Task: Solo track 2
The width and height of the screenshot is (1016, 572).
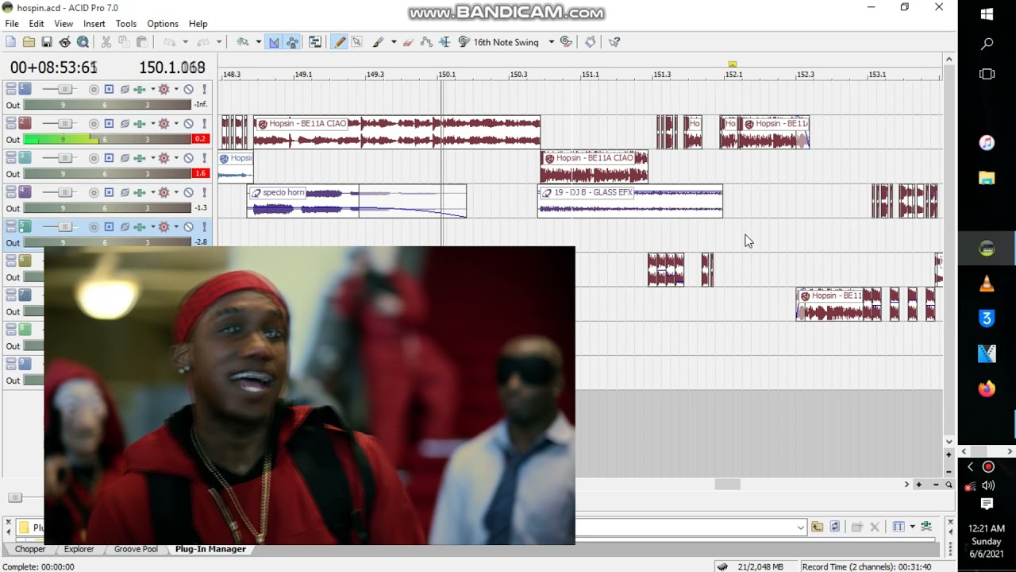Action: pos(204,124)
